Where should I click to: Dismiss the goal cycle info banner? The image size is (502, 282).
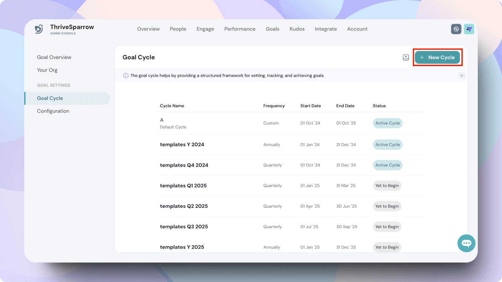coord(462,76)
